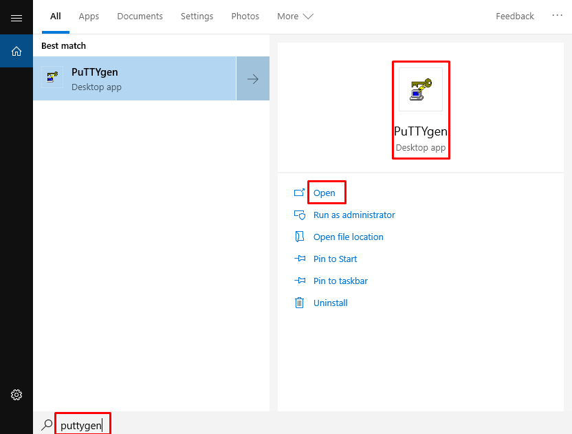Viewport: 572px width, 434px height.
Task: Click the Pin to taskbar pin icon
Action: (x=300, y=281)
